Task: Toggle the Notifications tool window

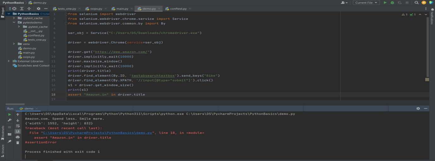Action: [x=432, y=17]
